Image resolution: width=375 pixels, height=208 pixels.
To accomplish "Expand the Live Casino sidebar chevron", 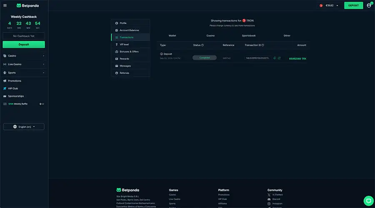I will [x=43, y=64].
